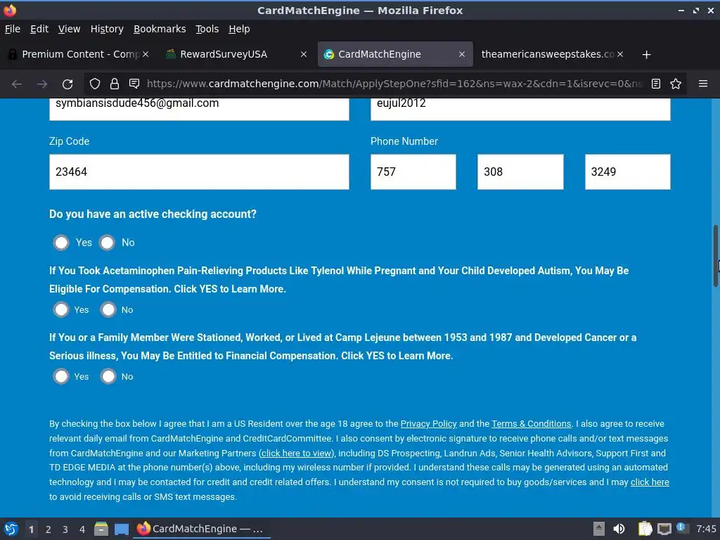This screenshot has width=720, height=540.
Task: Toggle reader view icon
Action: (656, 84)
